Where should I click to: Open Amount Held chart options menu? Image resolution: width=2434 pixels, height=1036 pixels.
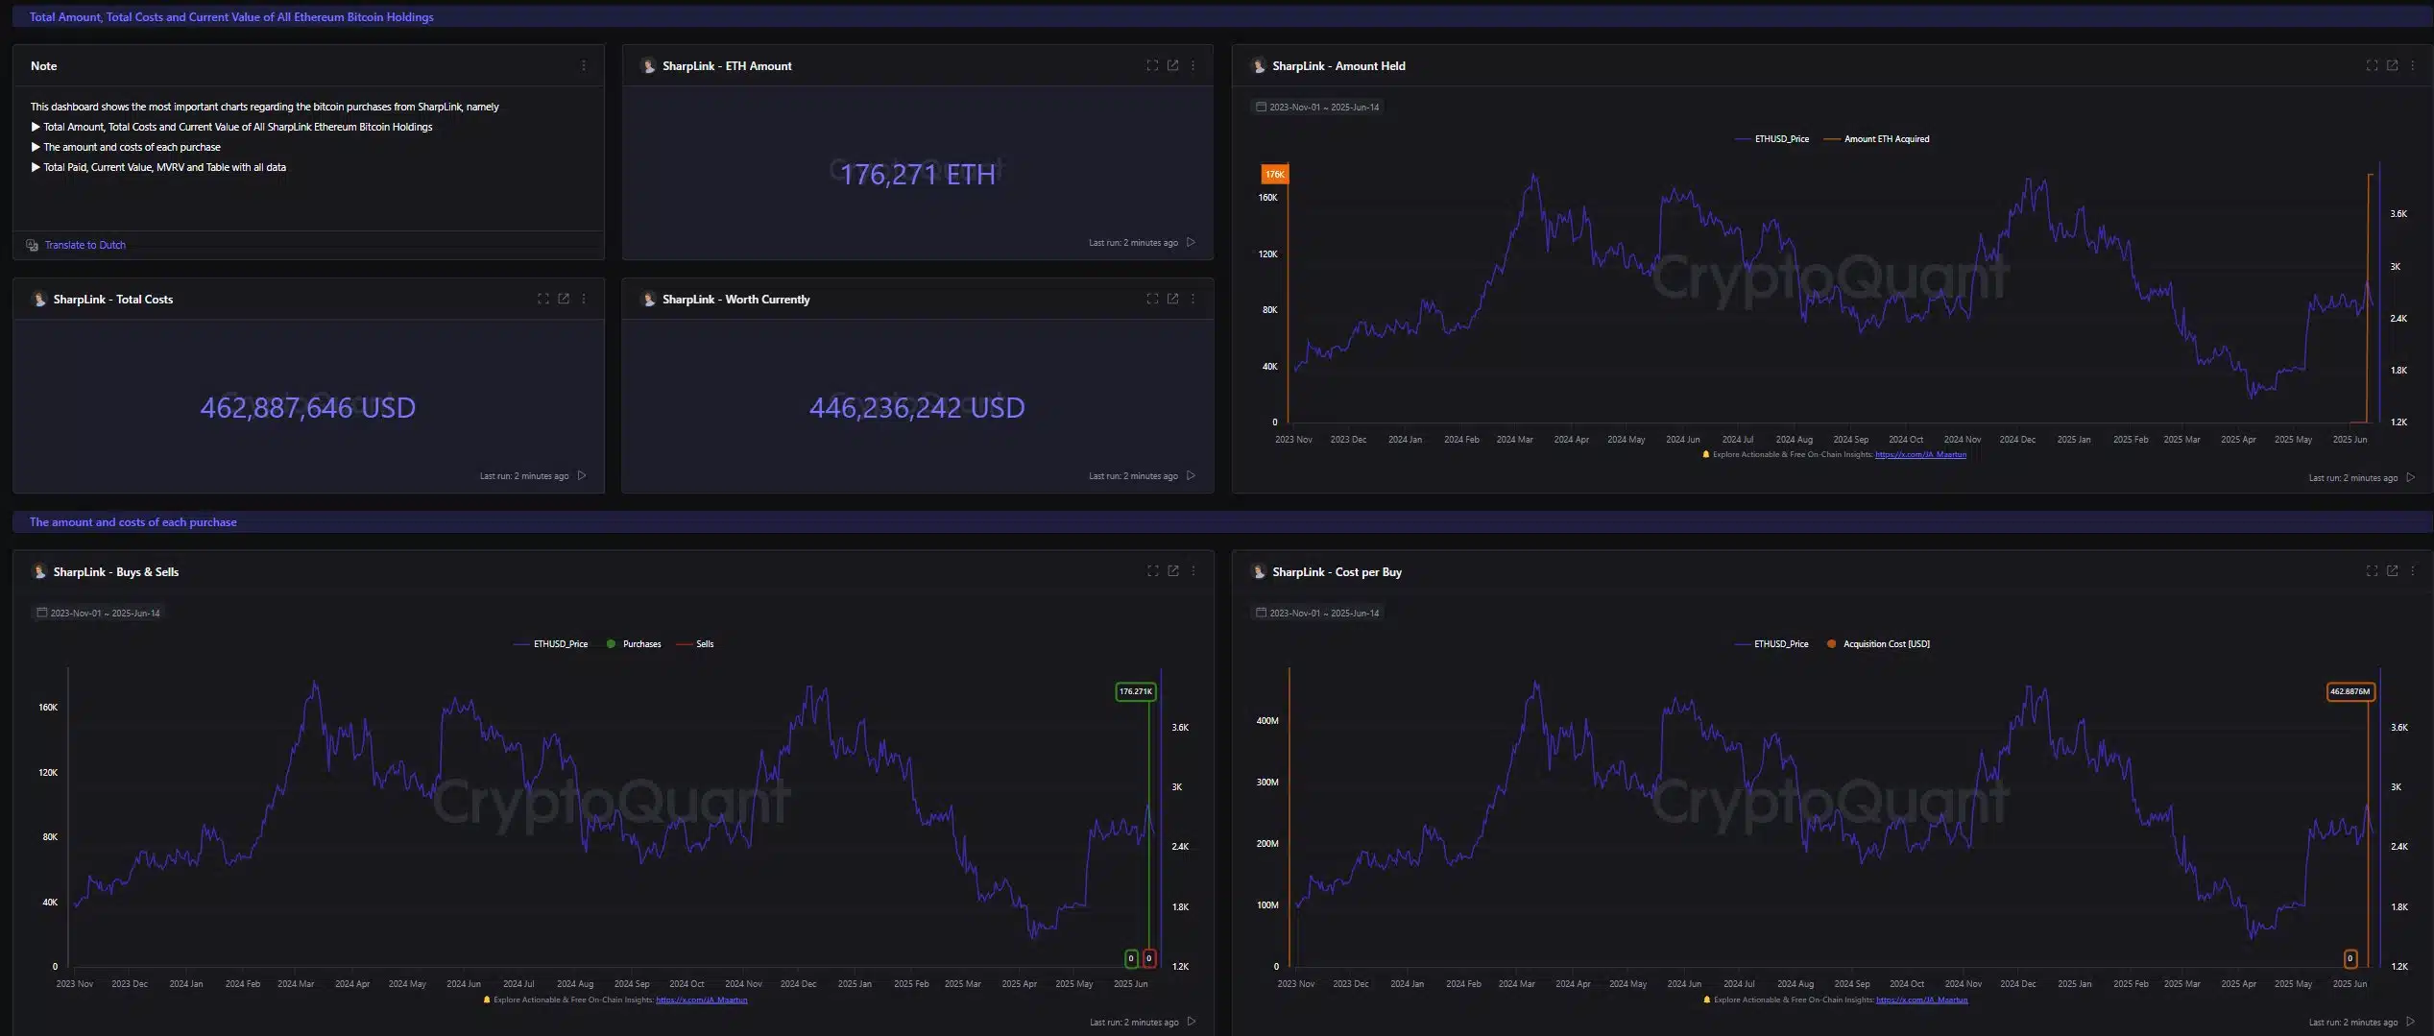[x=2412, y=65]
